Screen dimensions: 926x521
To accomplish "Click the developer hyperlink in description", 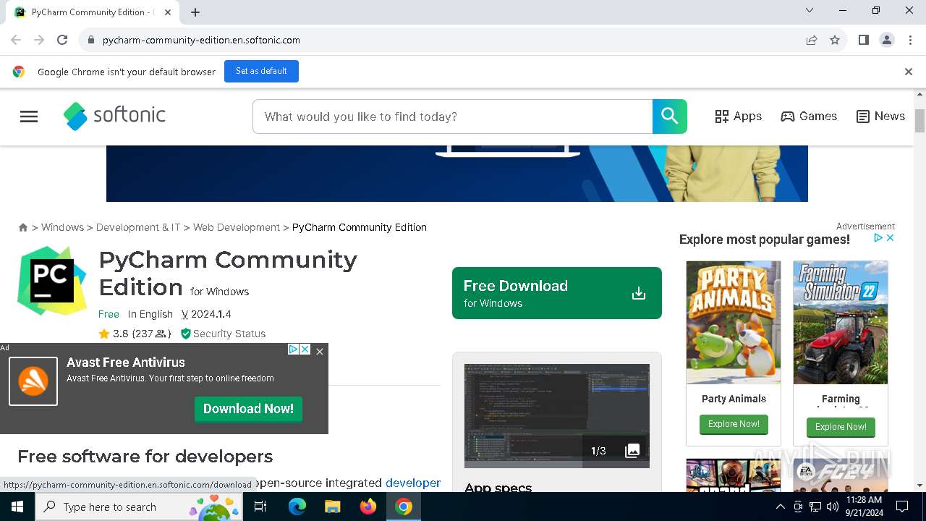I will click(x=413, y=483).
